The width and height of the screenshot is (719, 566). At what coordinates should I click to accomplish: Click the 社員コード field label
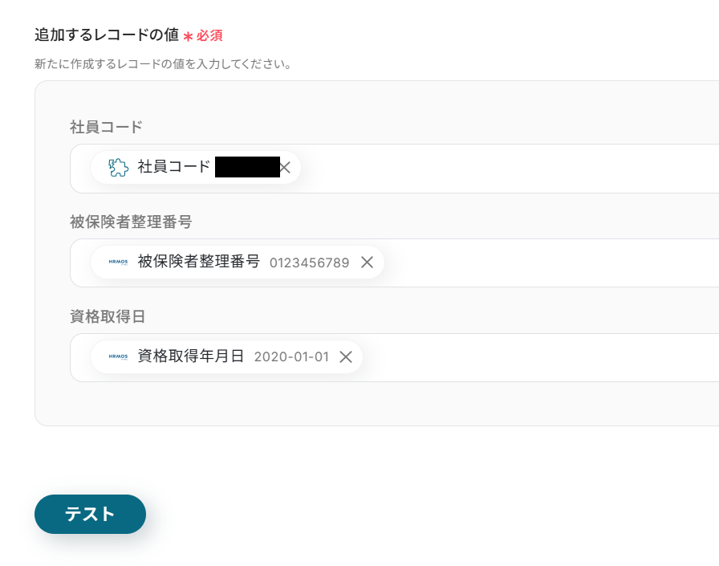pos(106,127)
